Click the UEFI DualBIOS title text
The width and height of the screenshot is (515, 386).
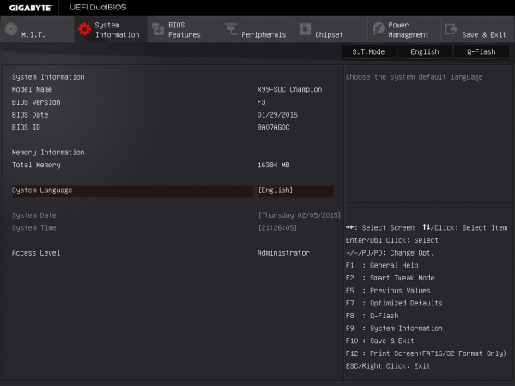coord(98,7)
